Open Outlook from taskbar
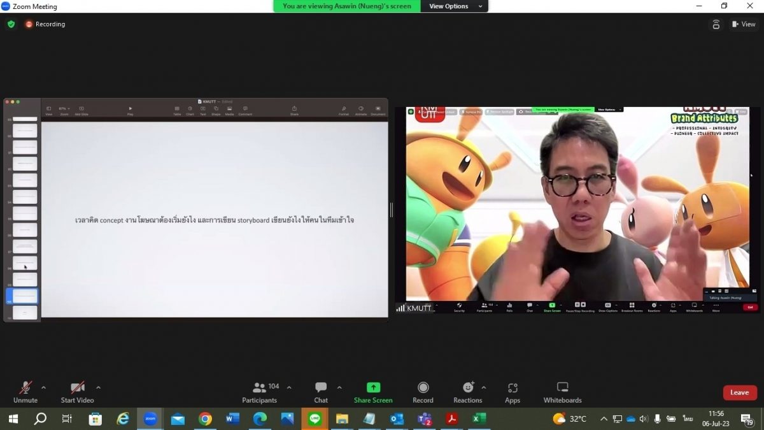The height and width of the screenshot is (430, 764). (x=397, y=419)
